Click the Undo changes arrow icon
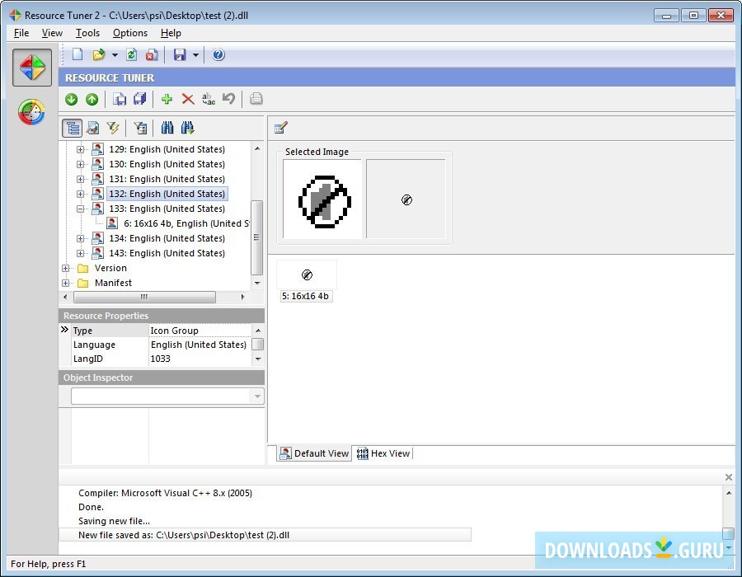Screen dimensions: 742x577 point(228,99)
